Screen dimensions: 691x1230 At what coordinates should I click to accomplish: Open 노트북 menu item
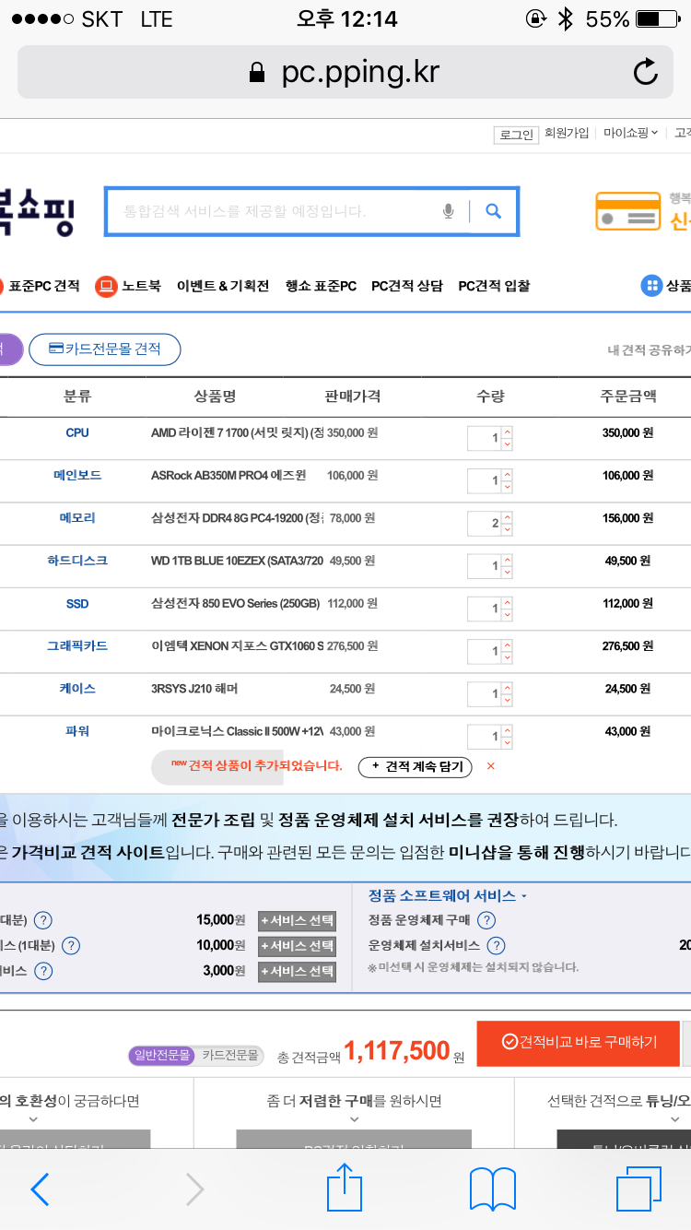coord(128,286)
